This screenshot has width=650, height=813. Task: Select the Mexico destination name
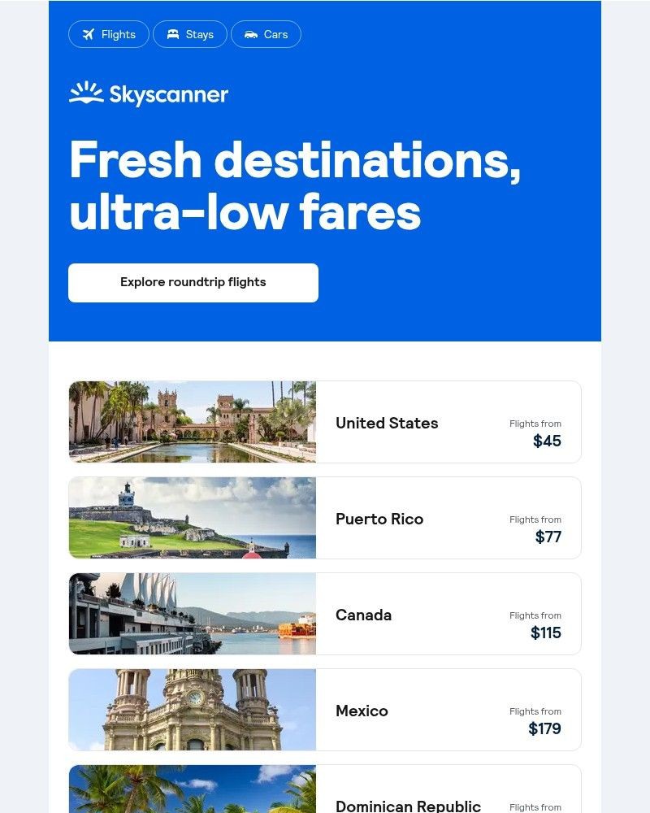pos(362,711)
